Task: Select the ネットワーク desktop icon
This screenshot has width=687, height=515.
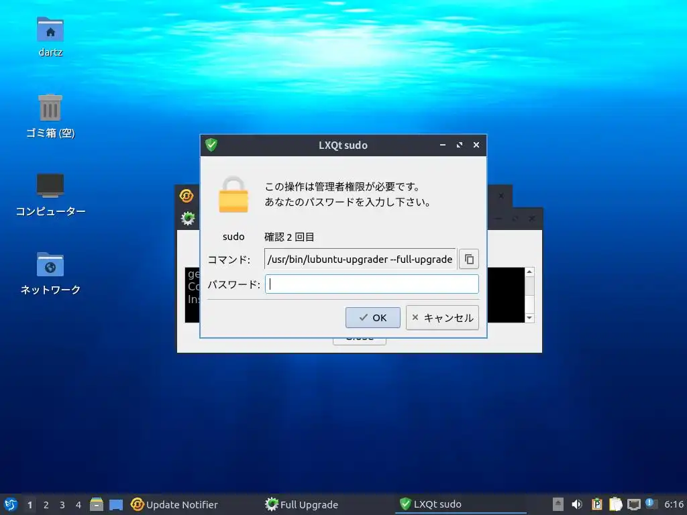Action: (50, 274)
